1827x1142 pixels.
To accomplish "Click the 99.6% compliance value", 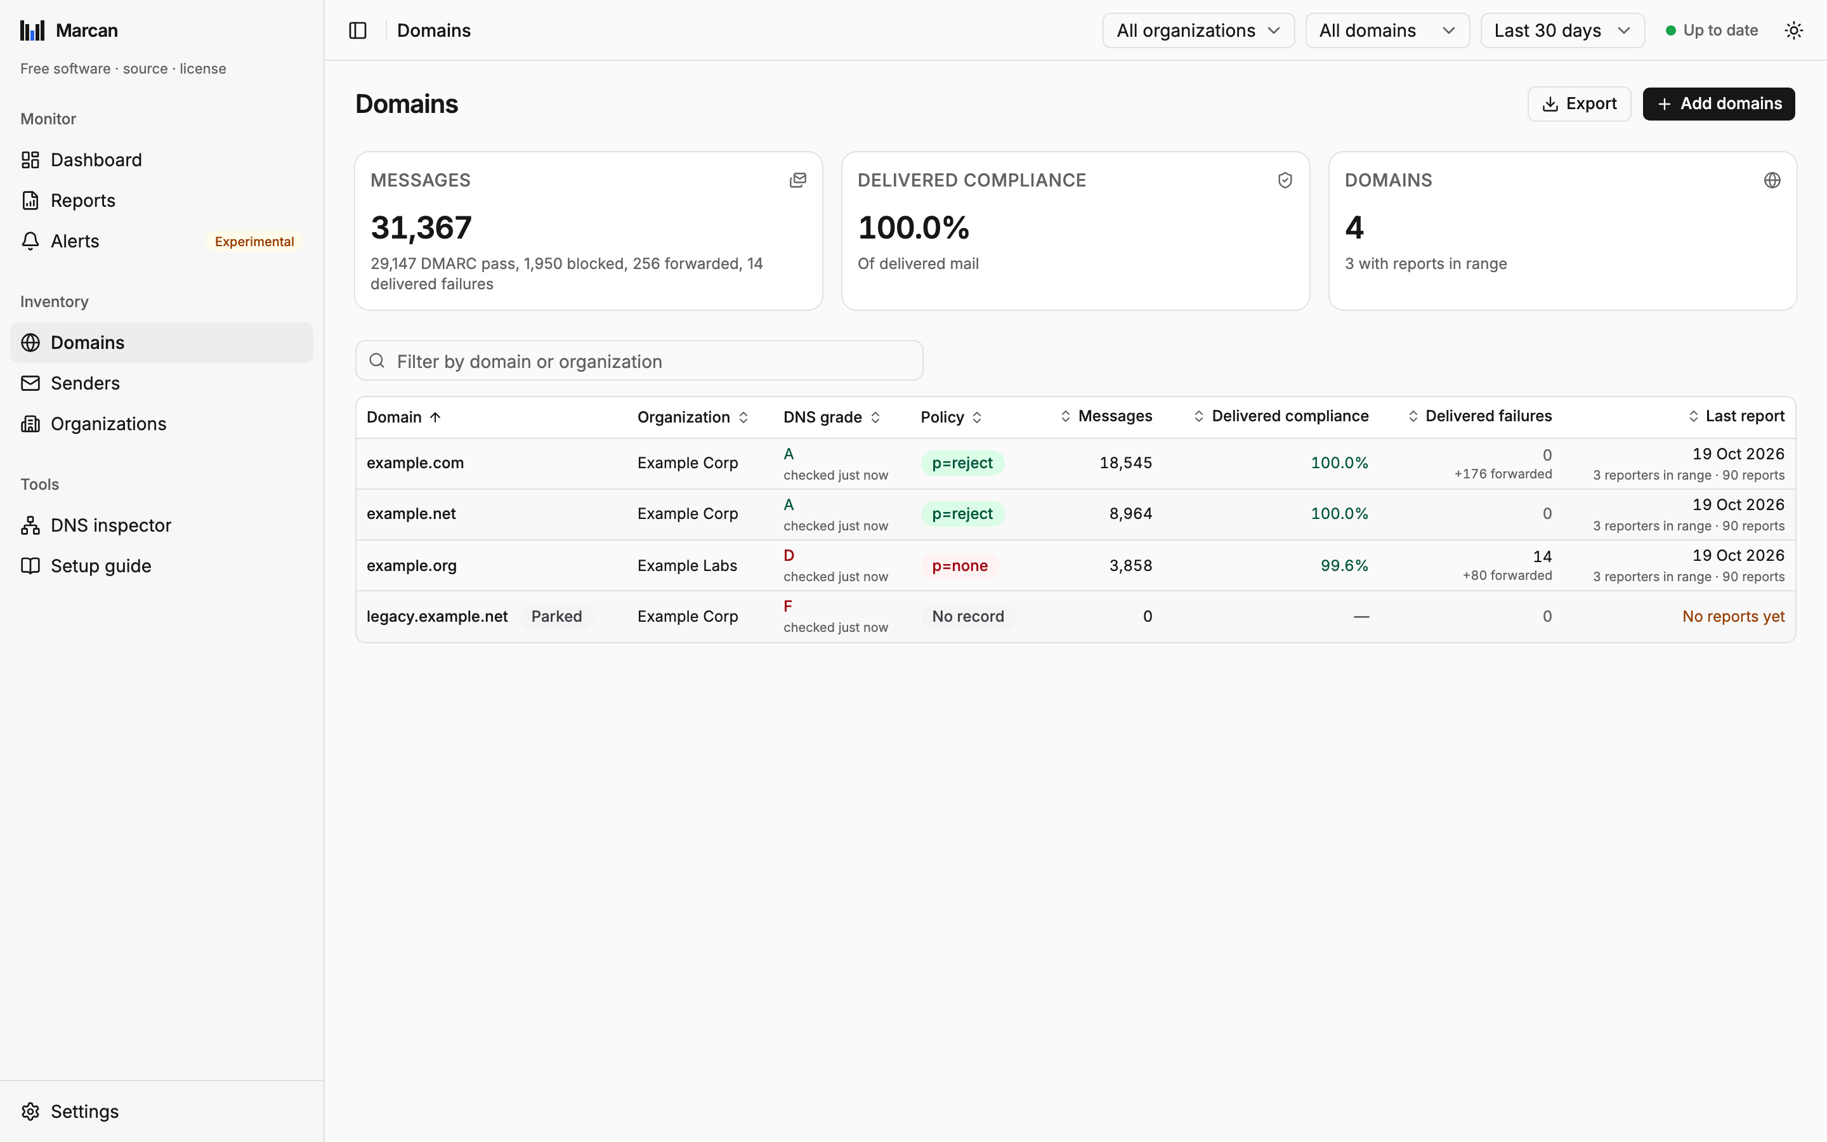I will coord(1344,565).
